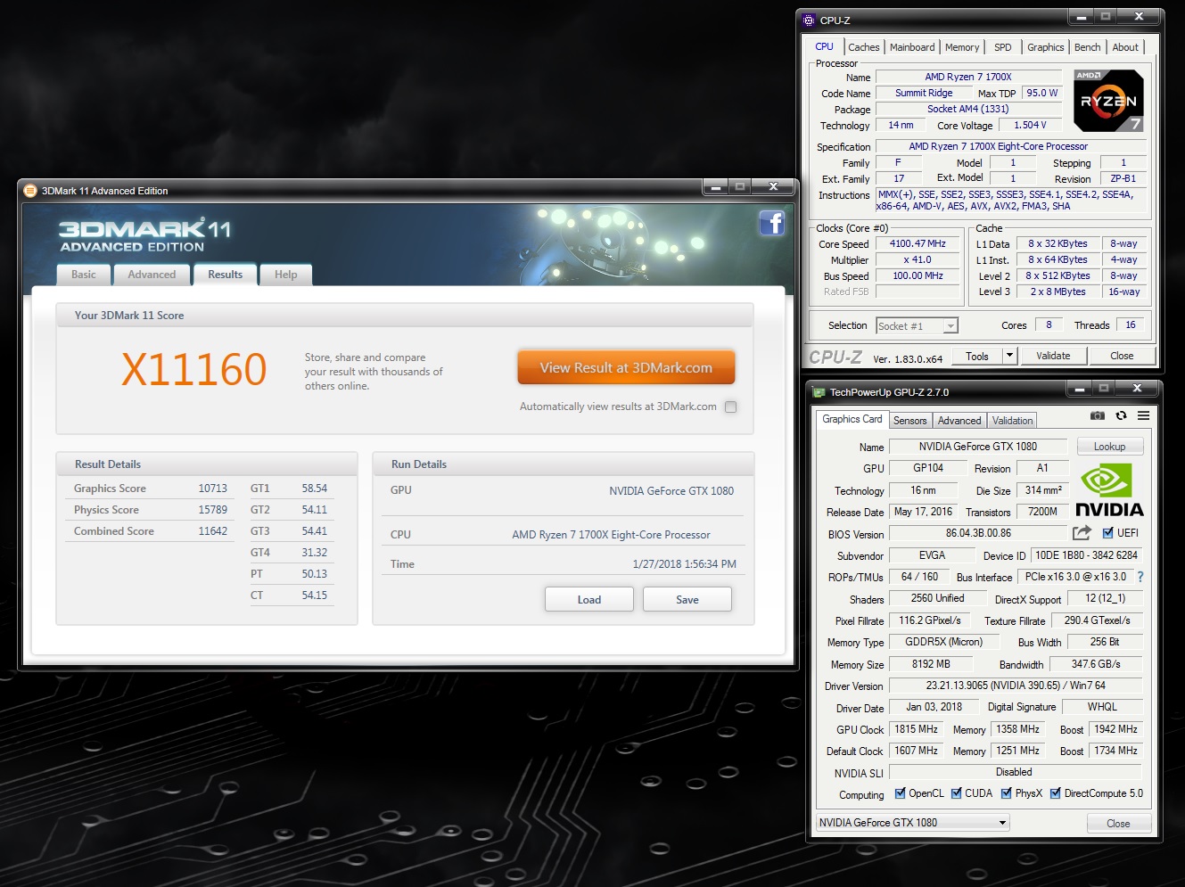Open the Advanced tab in GPU-Z
This screenshot has height=887, width=1185.
[959, 421]
